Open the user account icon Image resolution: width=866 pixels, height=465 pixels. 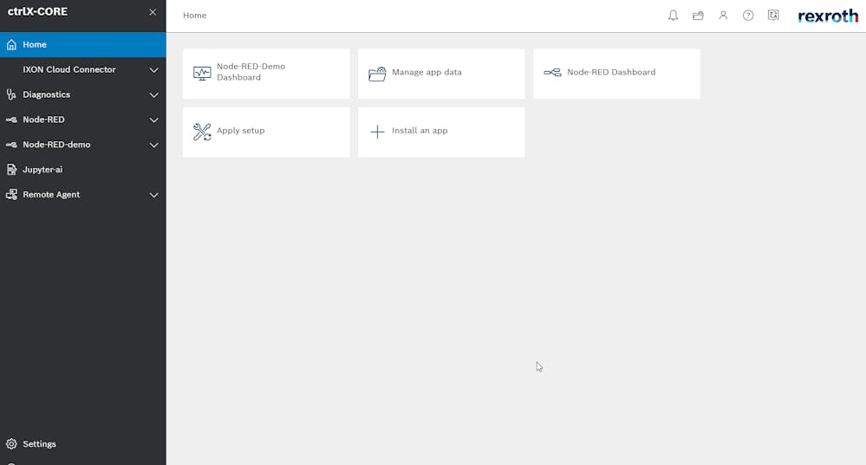(723, 16)
